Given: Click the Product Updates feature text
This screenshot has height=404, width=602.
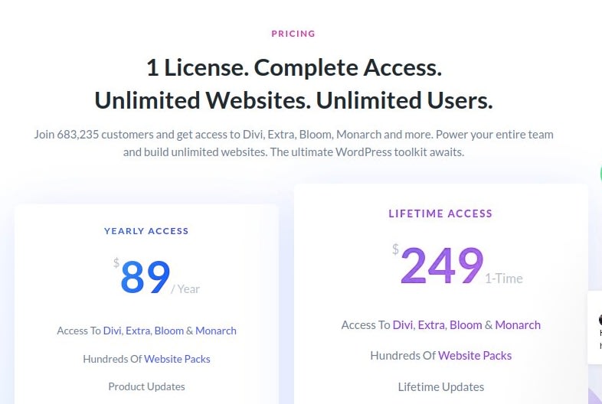Looking at the screenshot, I should point(146,386).
